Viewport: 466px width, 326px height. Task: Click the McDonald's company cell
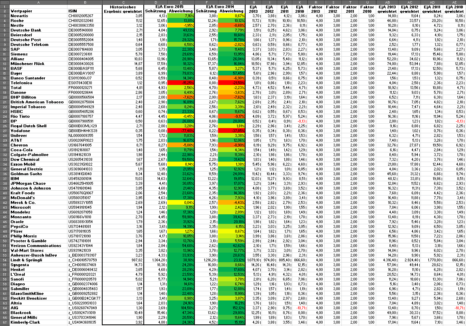point(38,198)
